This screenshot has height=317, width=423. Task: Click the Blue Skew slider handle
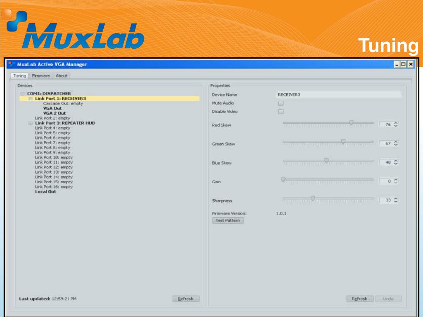[326, 161]
